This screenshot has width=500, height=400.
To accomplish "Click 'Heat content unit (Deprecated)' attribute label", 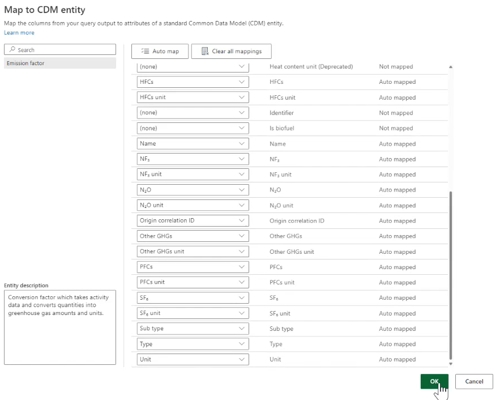I will pos(311,67).
